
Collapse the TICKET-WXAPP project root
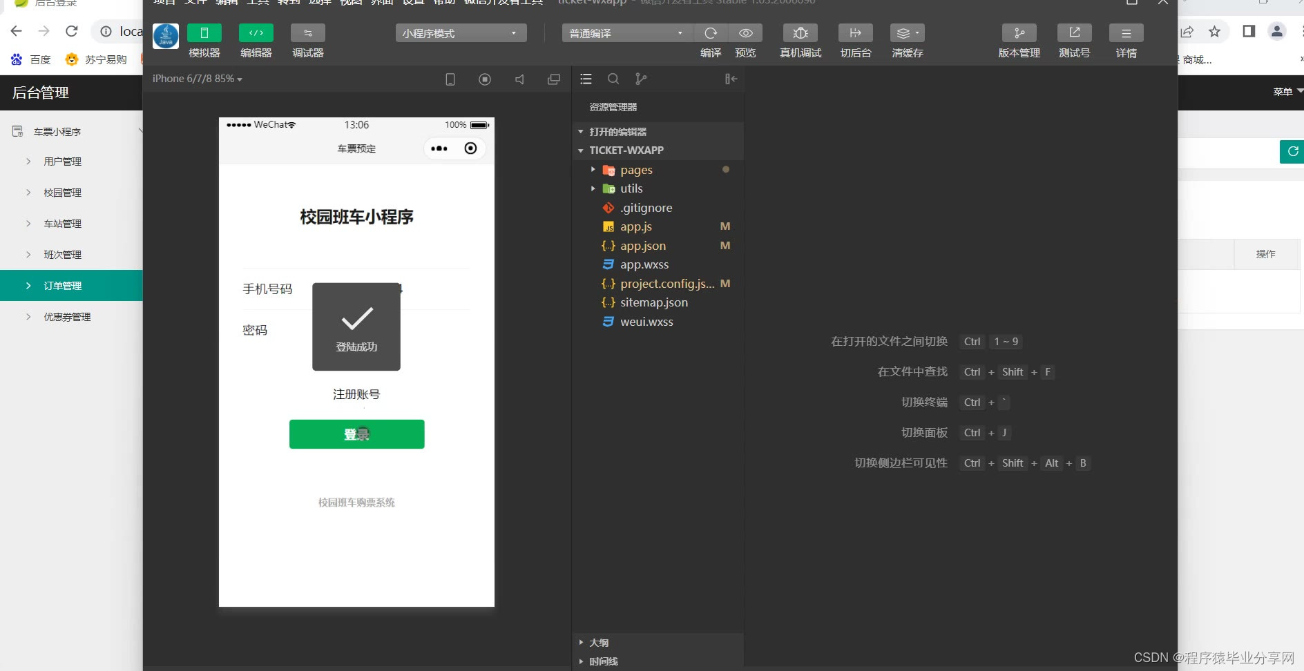658,150
